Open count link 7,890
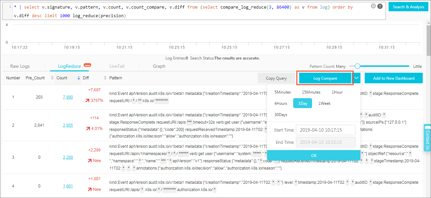 [68, 97]
